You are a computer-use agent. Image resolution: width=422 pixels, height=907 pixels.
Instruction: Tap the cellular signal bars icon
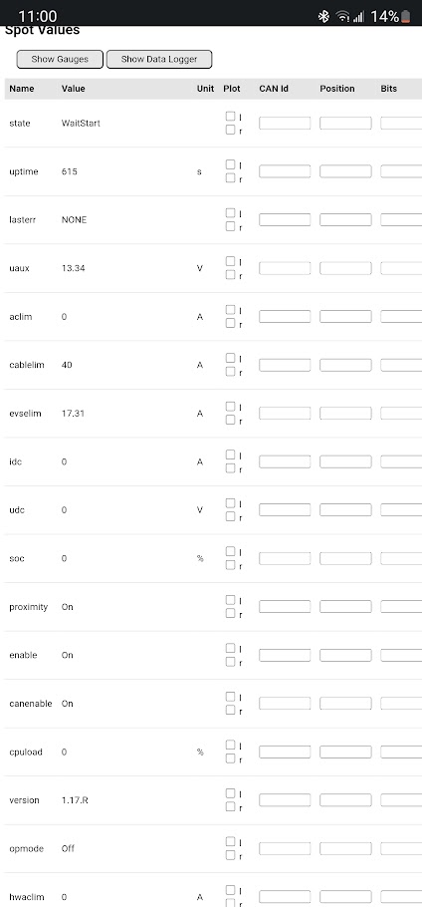(358, 17)
